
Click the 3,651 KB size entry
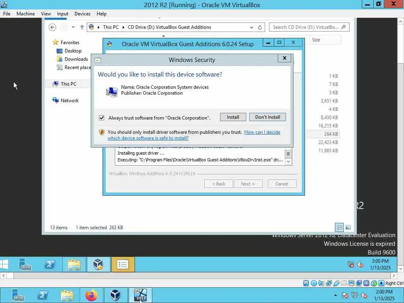(x=329, y=101)
